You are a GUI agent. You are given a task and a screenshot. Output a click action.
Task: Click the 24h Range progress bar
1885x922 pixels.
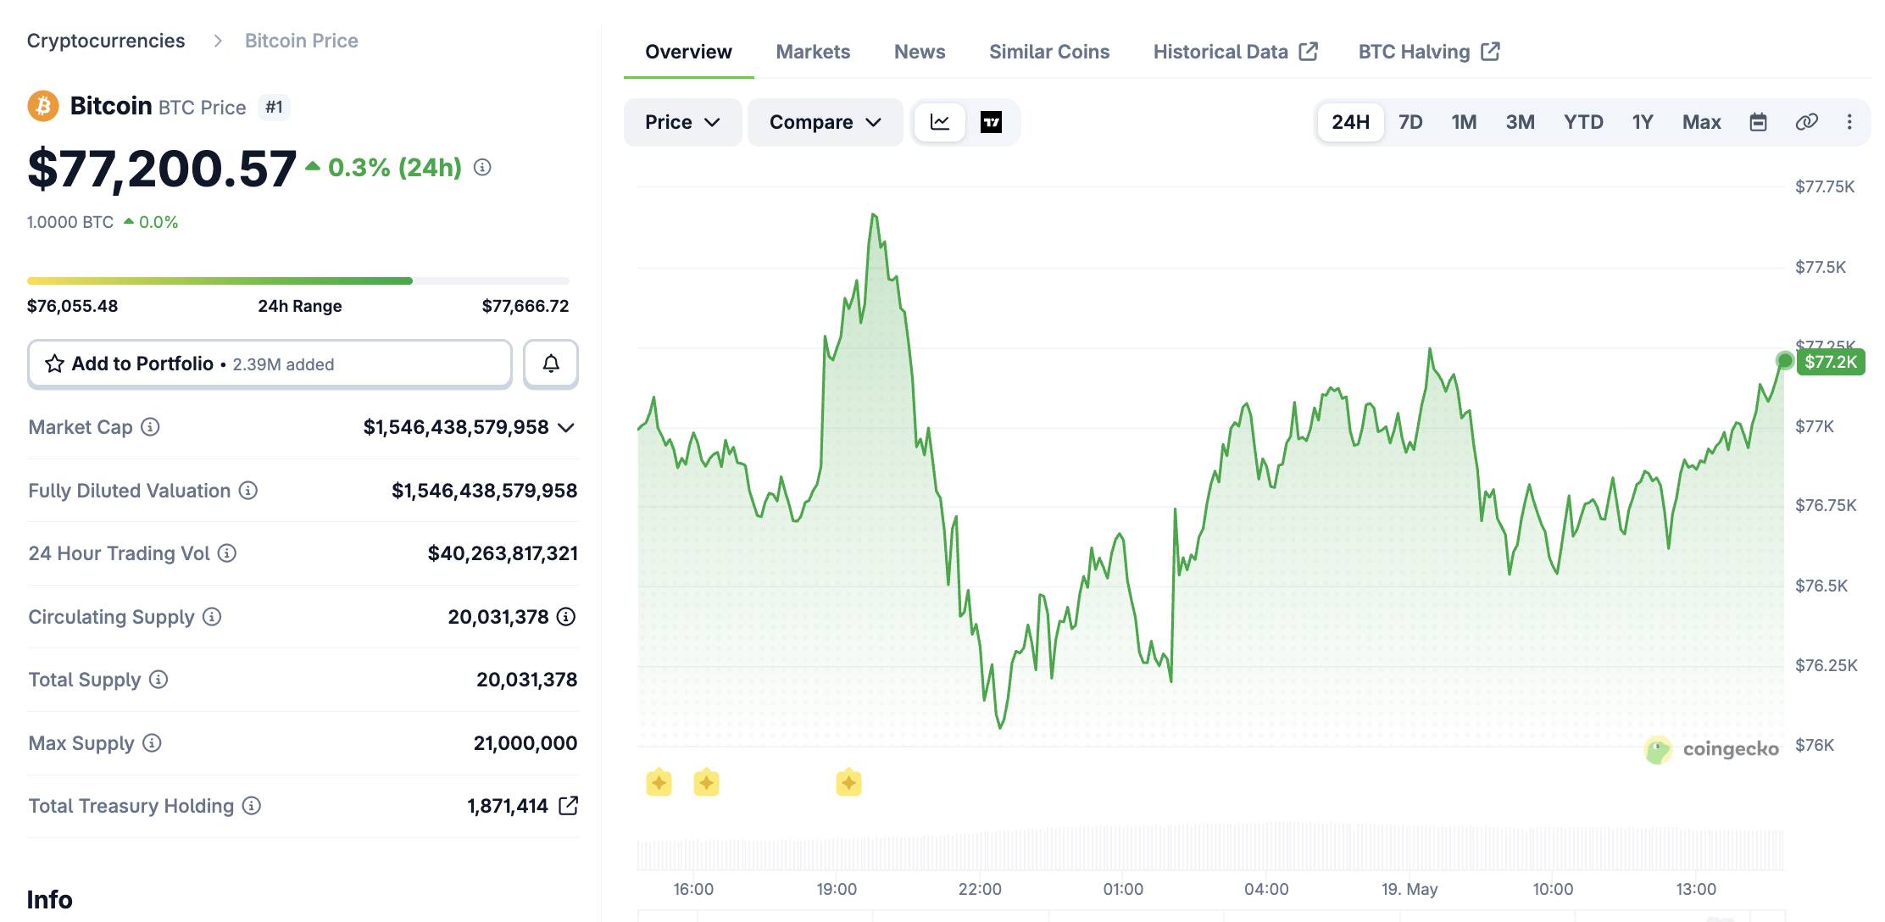click(298, 280)
